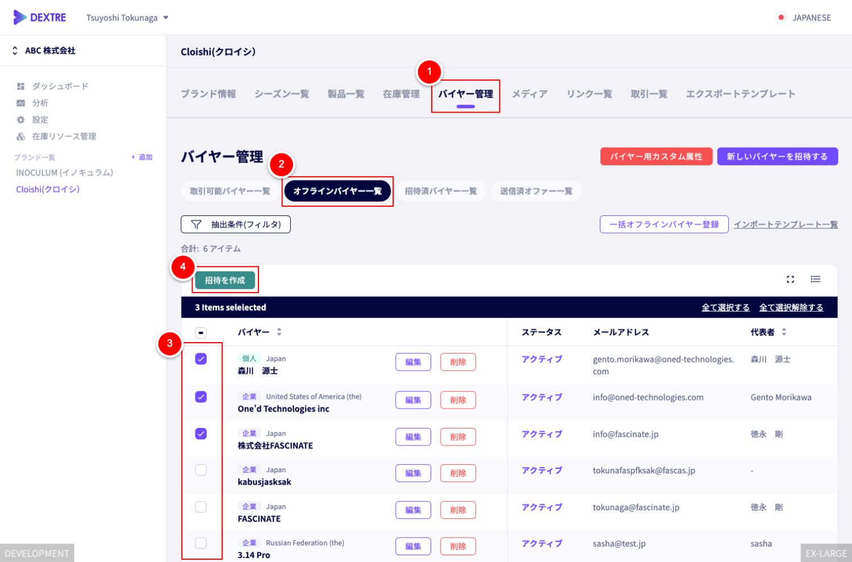
Task: Click the DEXTRE logo
Action: (40, 18)
